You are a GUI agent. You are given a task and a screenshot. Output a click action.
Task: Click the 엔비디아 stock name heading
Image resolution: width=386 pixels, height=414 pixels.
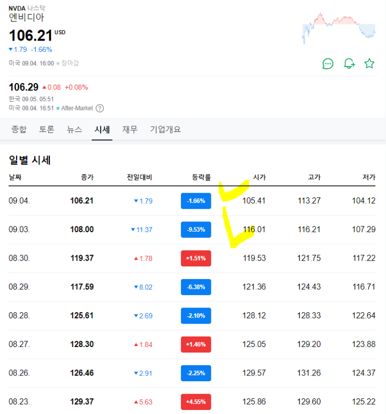click(26, 17)
